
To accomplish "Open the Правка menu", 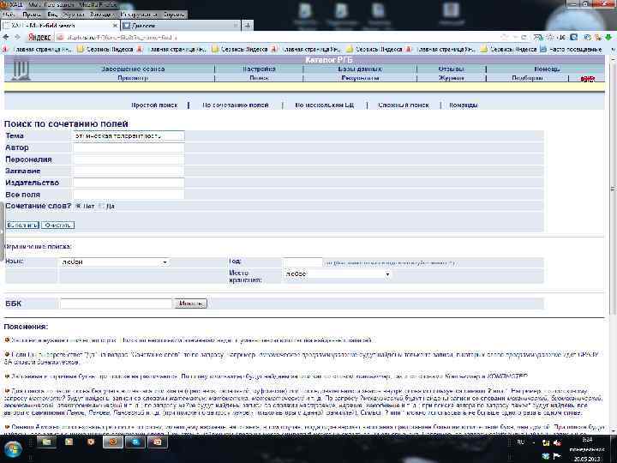I will 31,15.
